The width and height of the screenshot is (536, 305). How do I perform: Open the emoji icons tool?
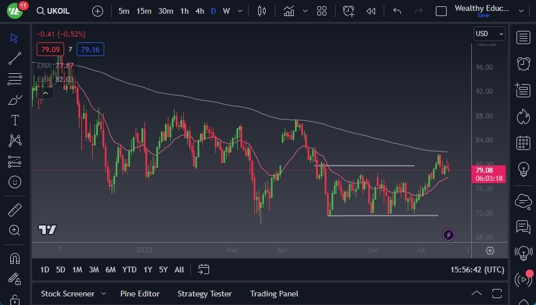coord(15,182)
